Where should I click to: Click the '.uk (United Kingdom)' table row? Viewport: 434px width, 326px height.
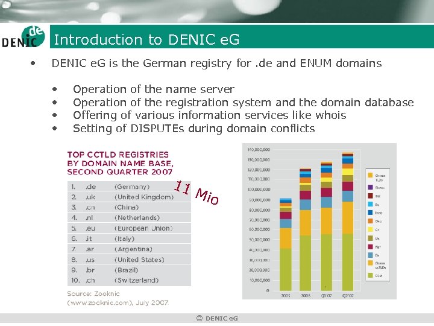tap(129, 197)
